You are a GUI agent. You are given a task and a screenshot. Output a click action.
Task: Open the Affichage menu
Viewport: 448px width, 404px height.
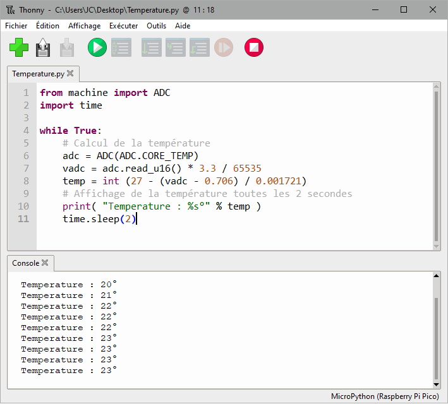point(84,26)
